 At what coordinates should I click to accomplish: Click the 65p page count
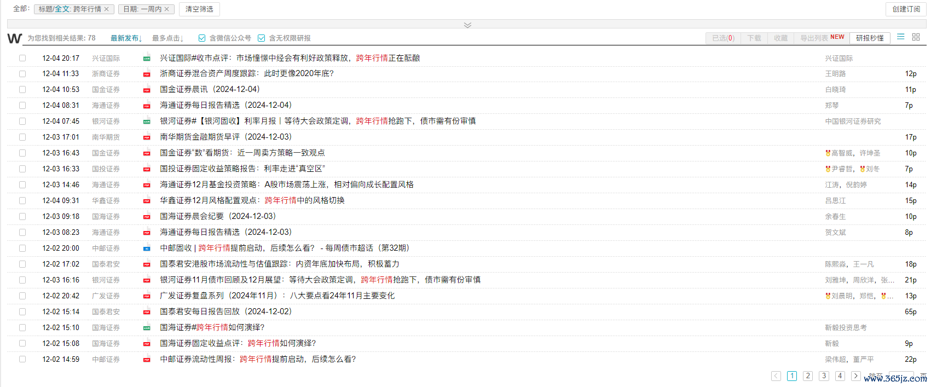pos(911,312)
